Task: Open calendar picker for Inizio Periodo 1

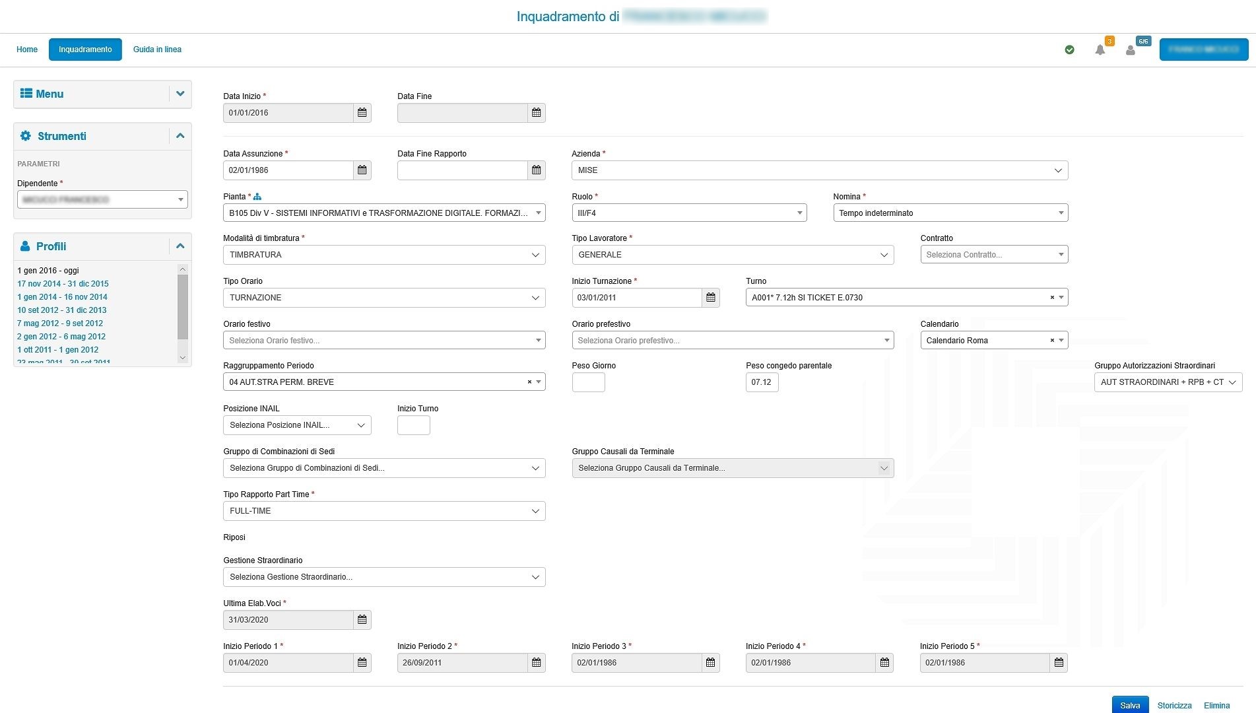Action: [x=362, y=663]
